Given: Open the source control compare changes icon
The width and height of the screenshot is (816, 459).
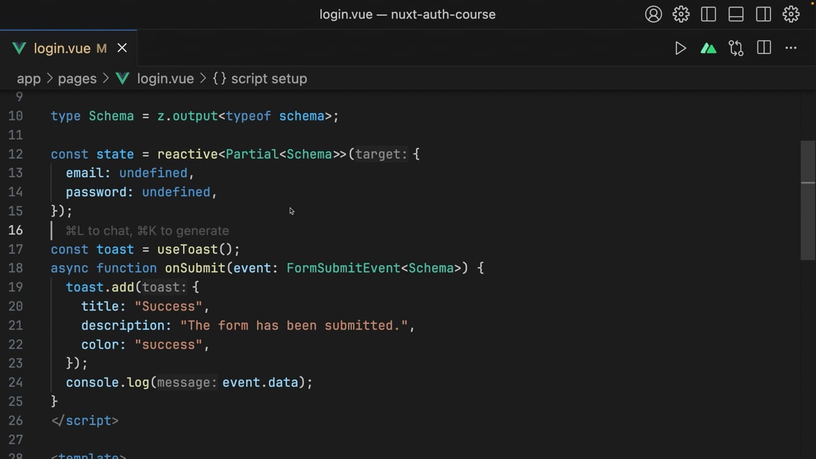Looking at the screenshot, I should [x=736, y=48].
